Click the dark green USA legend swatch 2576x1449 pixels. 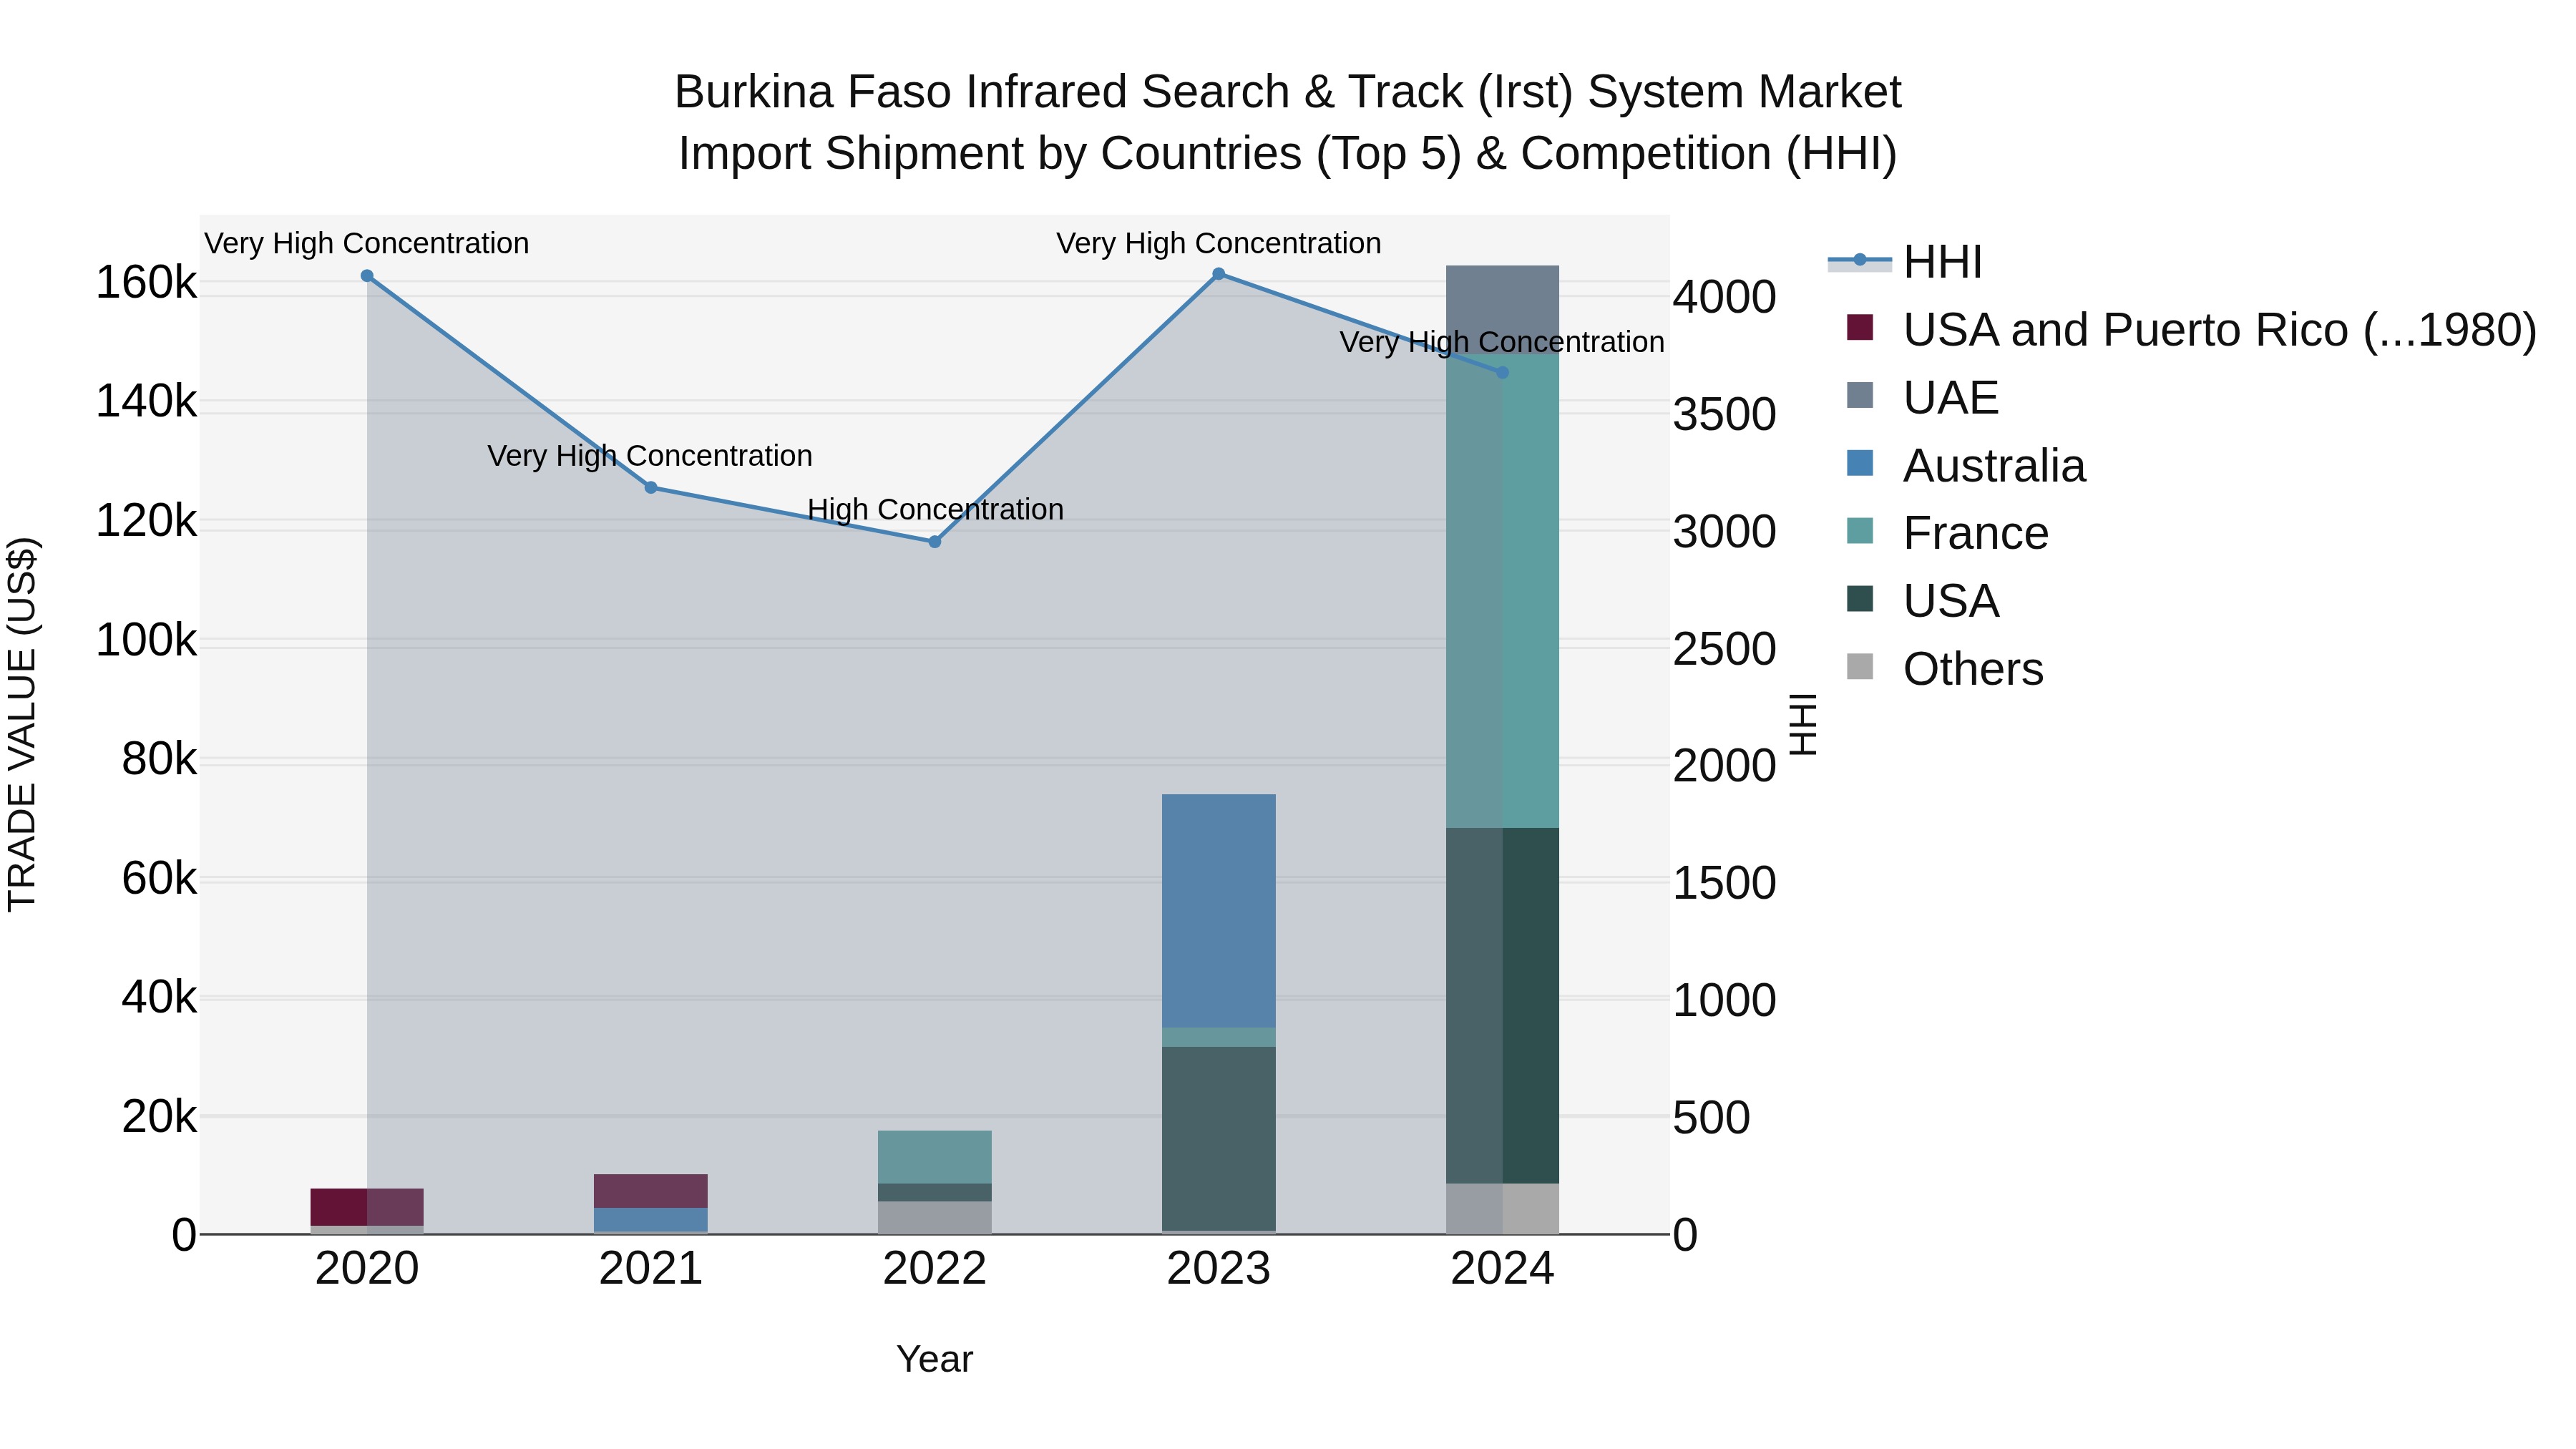tap(1859, 598)
